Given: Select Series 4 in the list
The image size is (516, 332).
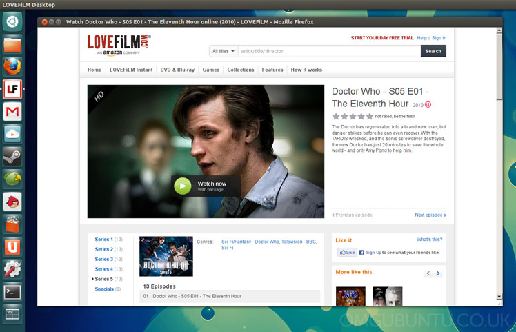Looking at the screenshot, I should [x=104, y=269].
